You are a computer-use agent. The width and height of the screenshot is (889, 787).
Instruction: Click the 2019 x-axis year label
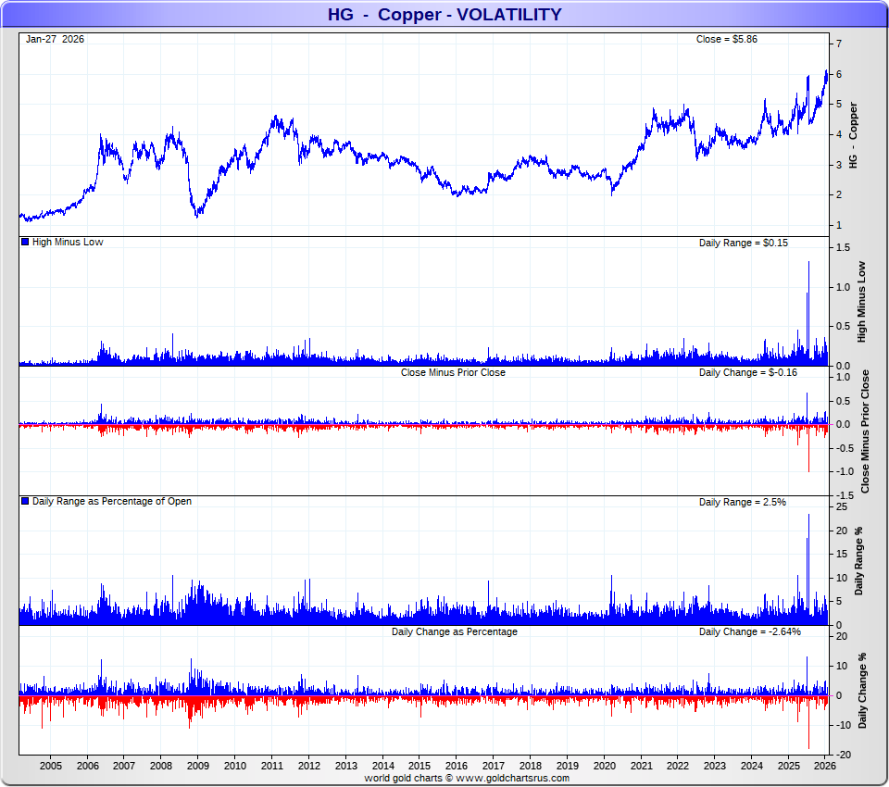[x=567, y=766]
